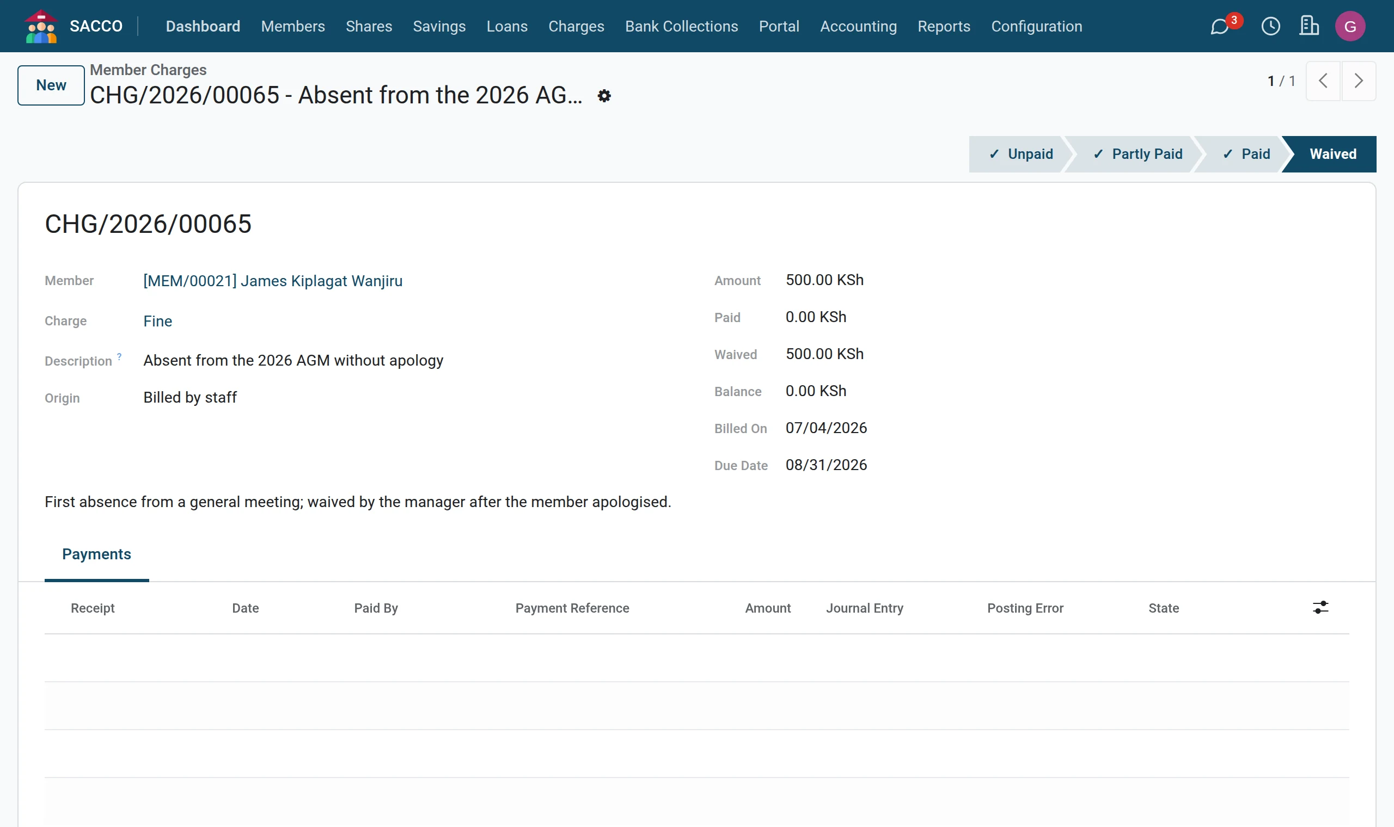Open the SACCO app home logo
This screenshot has height=827, width=1394.
pyautogui.click(x=41, y=26)
